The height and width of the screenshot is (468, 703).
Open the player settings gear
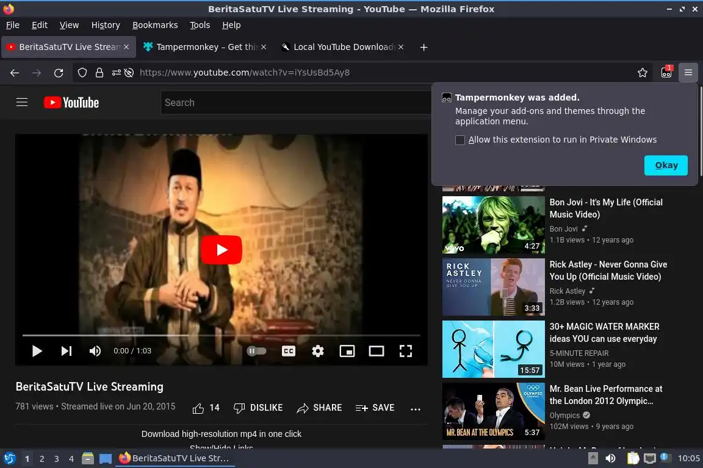click(x=318, y=351)
